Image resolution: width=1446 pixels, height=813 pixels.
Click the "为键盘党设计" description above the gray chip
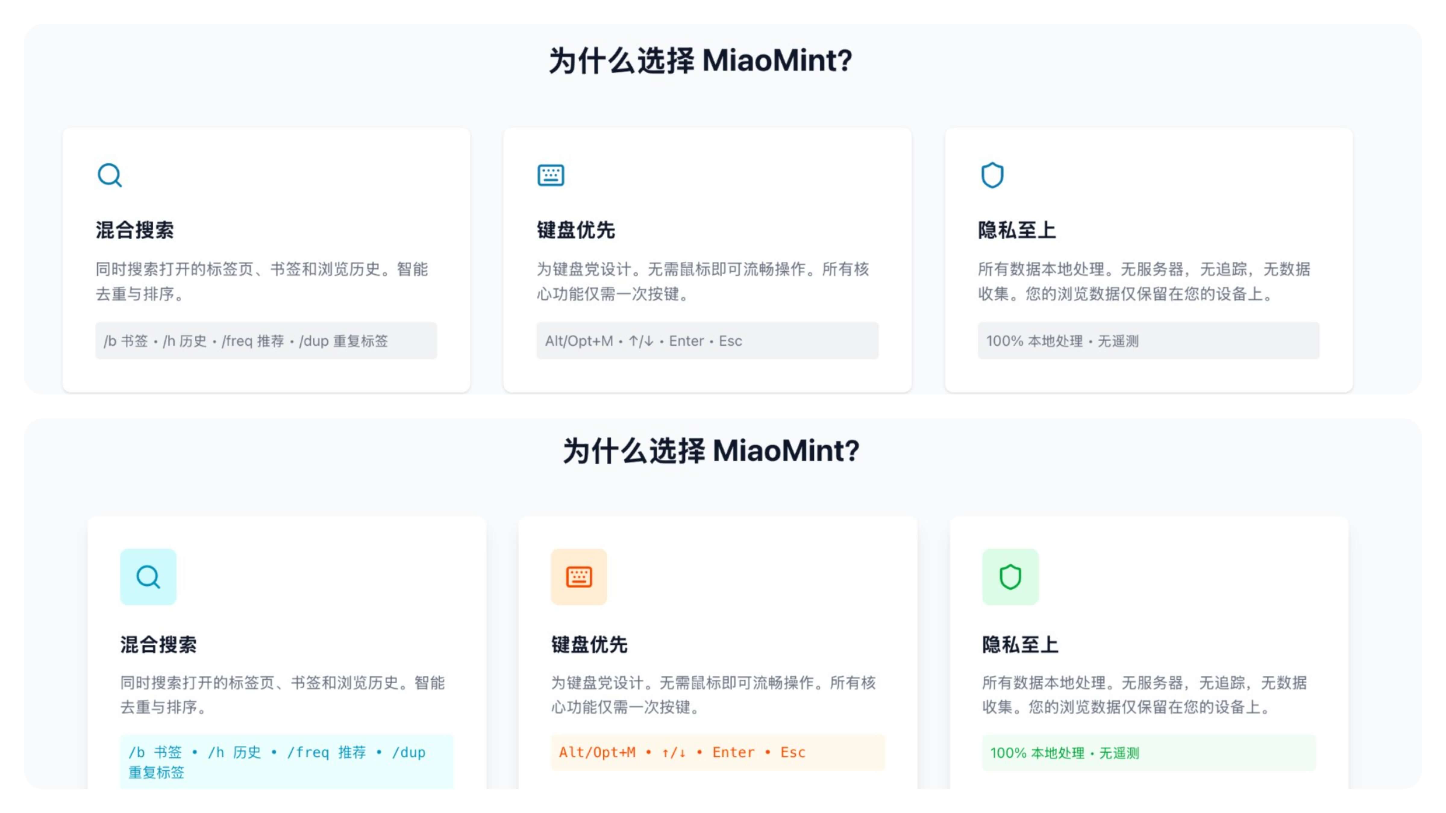703,281
